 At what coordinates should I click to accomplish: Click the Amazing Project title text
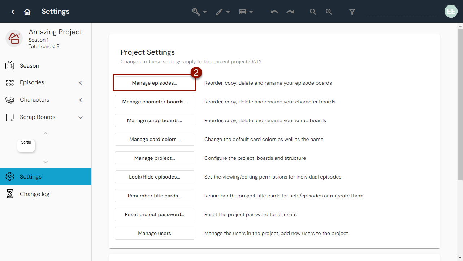(56, 32)
